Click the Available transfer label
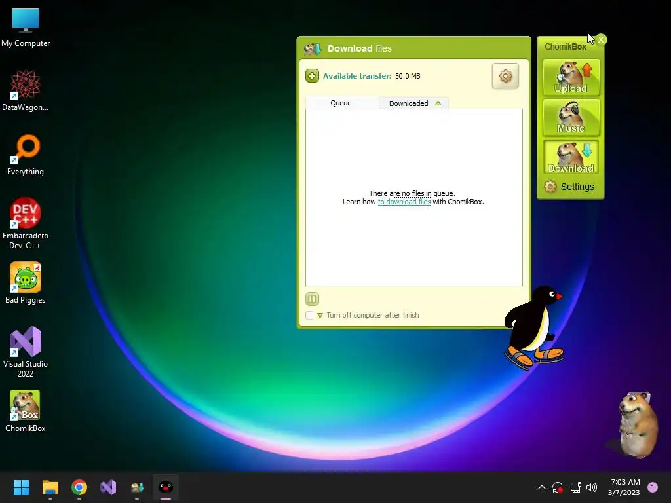671x503 pixels. [357, 76]
